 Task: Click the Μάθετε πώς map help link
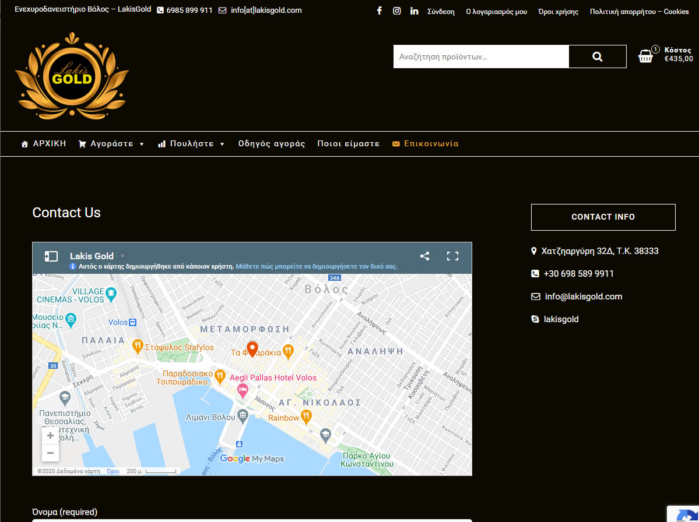point(317,266)
